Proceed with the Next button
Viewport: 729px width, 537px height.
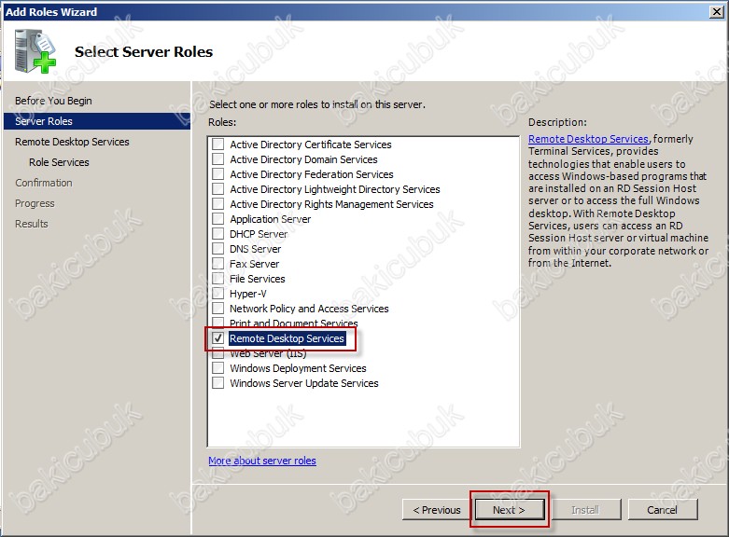[x=509, y=510]
